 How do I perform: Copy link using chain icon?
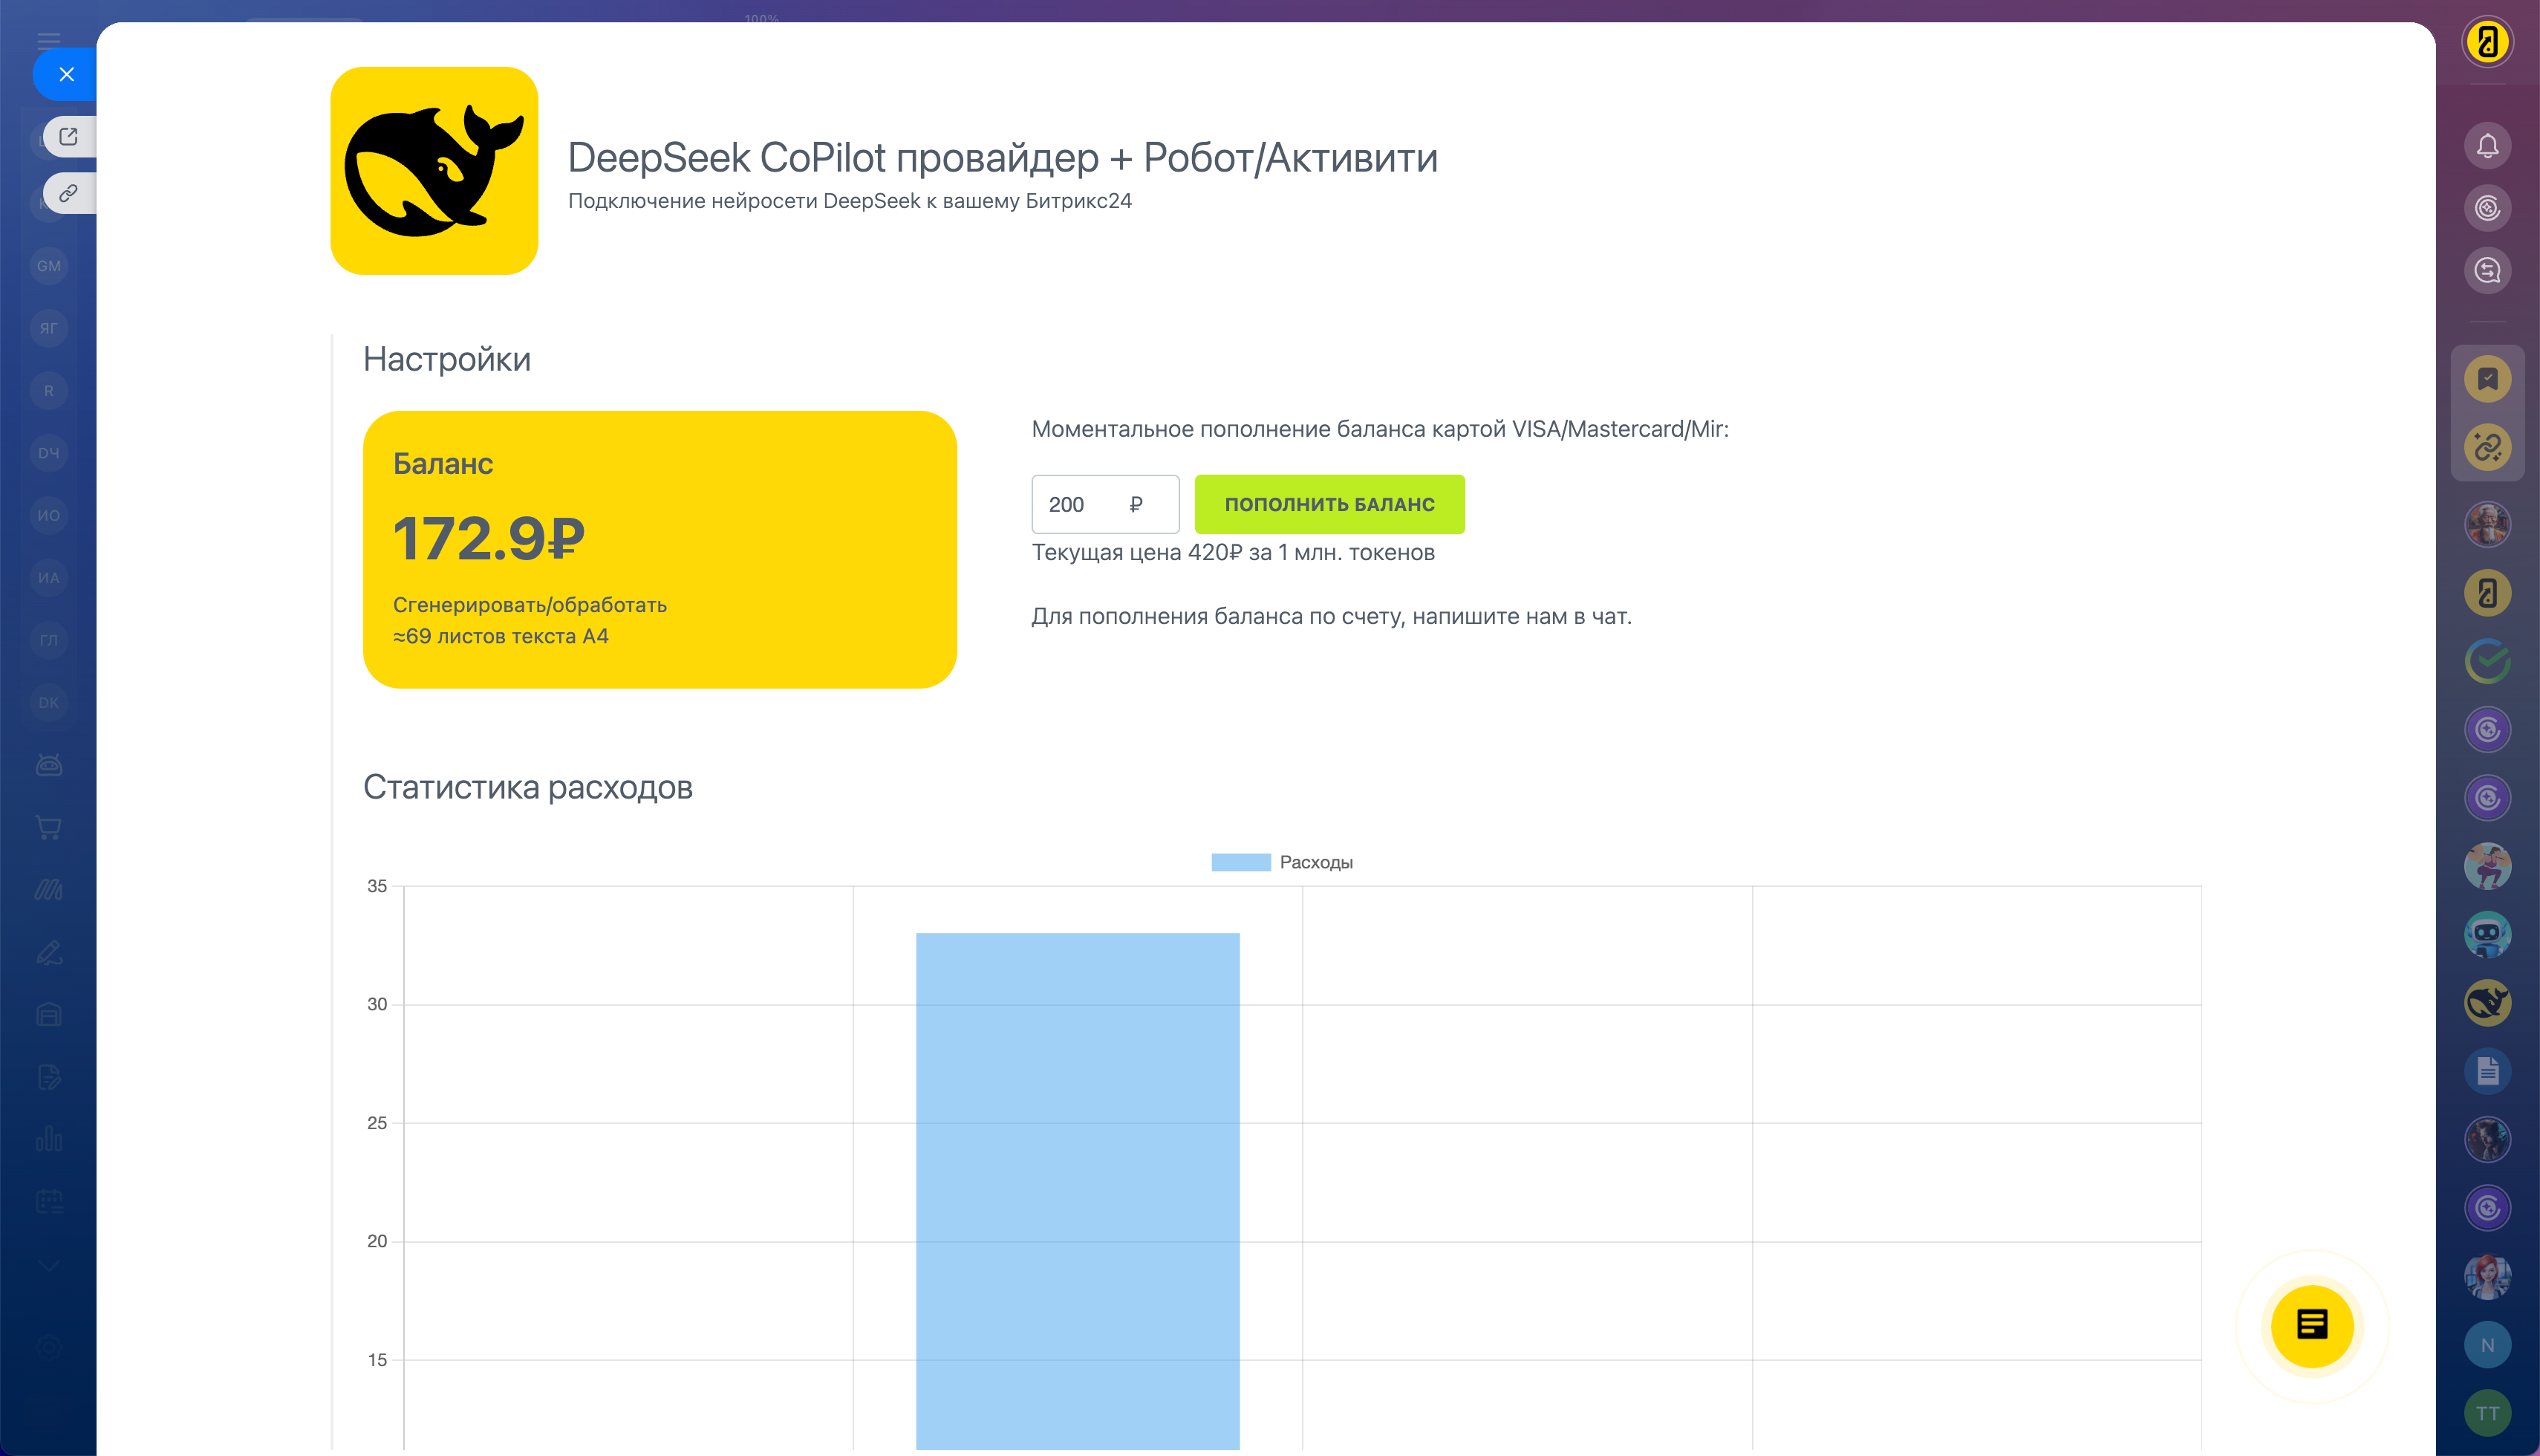pyautogui.click(x=68, y=193)
